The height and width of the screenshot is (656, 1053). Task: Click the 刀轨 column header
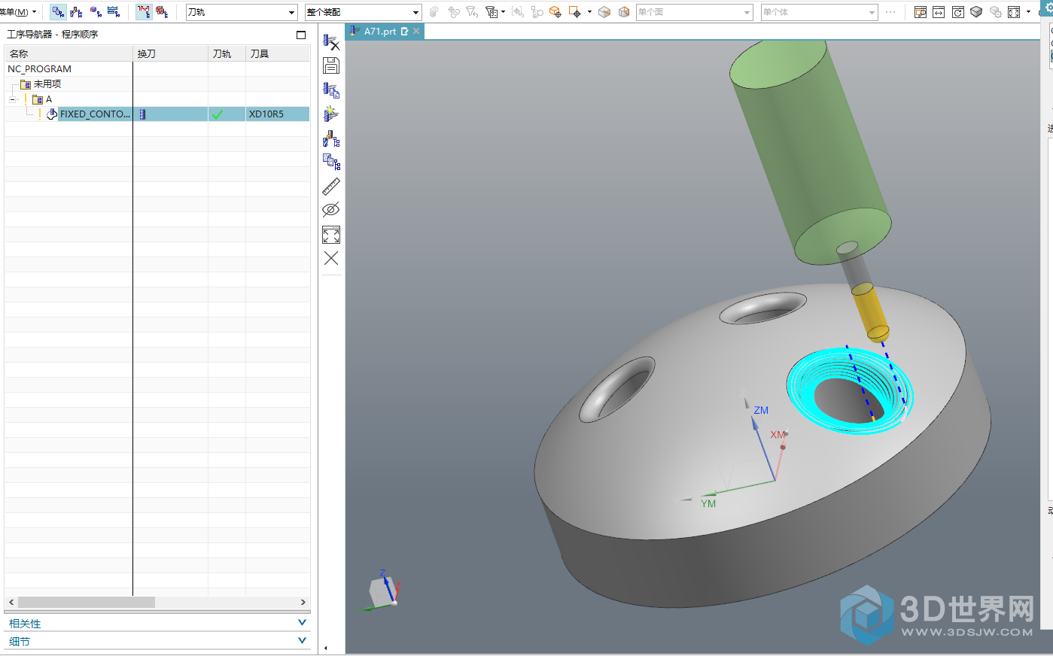tap(227, 53)
